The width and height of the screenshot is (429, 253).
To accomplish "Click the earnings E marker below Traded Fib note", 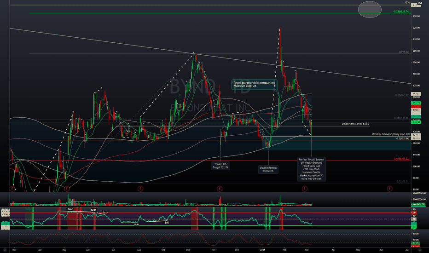I will [x=220, y=189].
